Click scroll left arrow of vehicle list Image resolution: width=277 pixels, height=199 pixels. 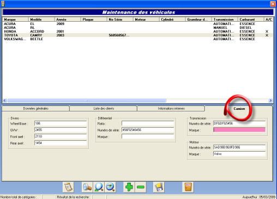(x=5, y=100)
